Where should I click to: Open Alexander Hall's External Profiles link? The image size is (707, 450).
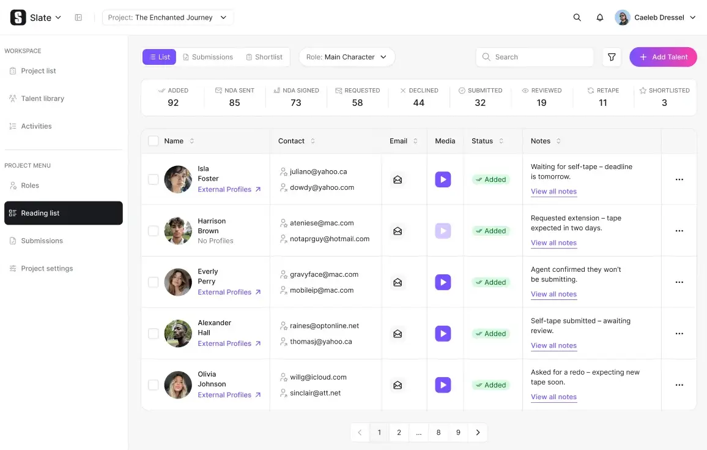[225, 343]
